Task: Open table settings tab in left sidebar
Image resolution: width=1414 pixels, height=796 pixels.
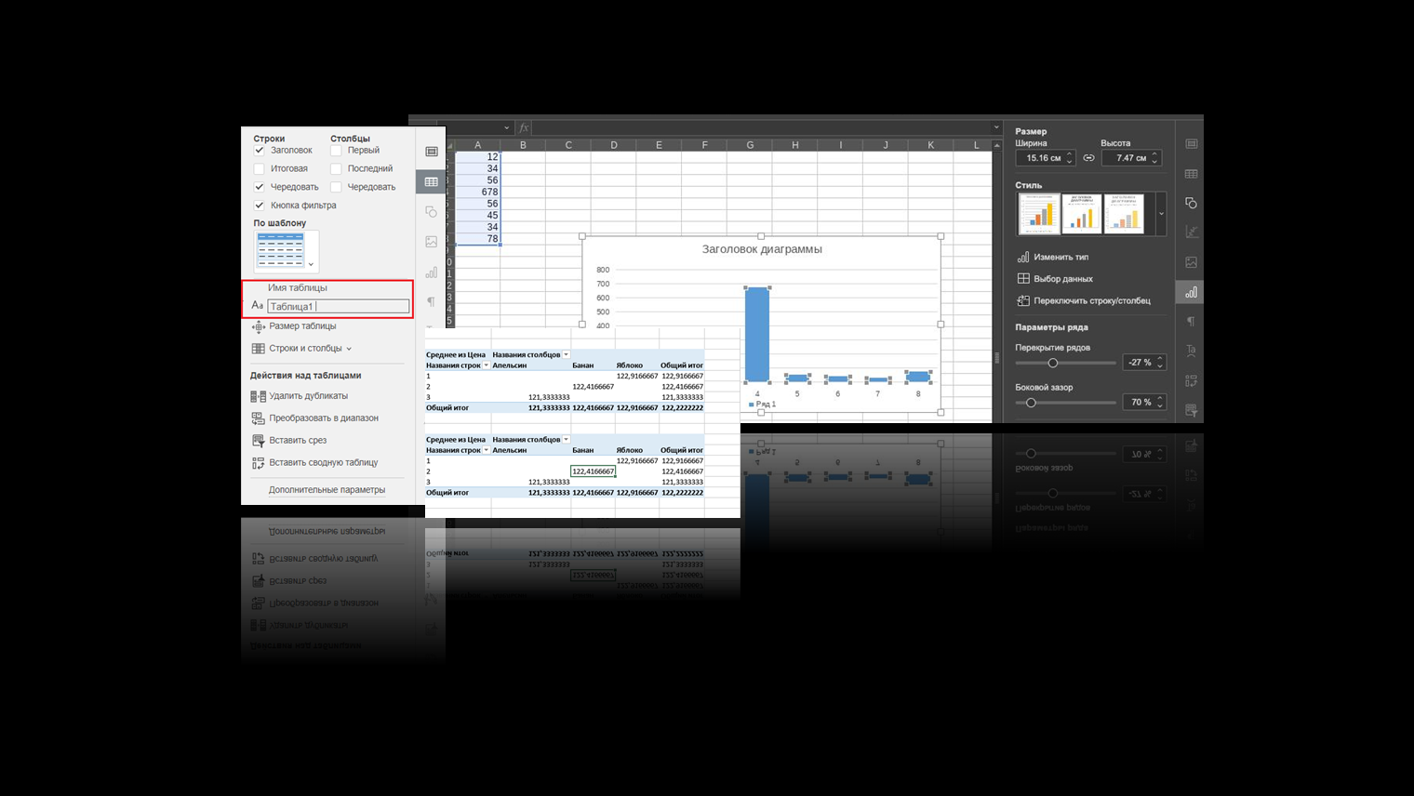Action: [432, 182]
